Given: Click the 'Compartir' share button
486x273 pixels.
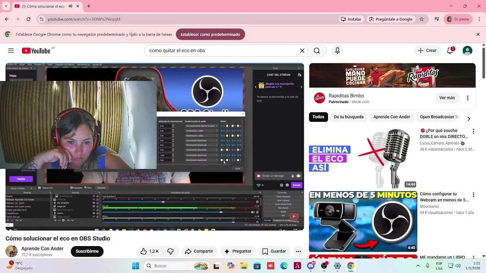Looking at the screenshot, I should coord(199,251).
